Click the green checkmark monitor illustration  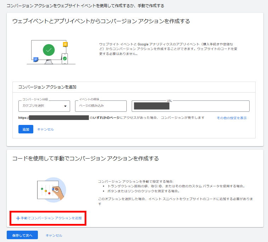point(49,50)
